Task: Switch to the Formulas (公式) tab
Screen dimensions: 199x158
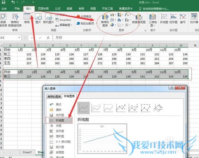Action: coord(58,9)
